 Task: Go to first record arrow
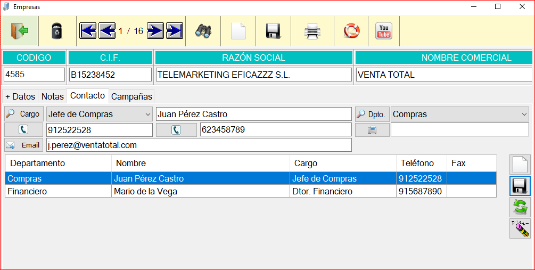[x=88, y=31]
